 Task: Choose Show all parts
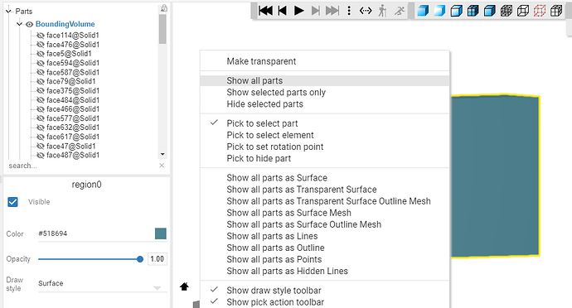tap(325, 80)
